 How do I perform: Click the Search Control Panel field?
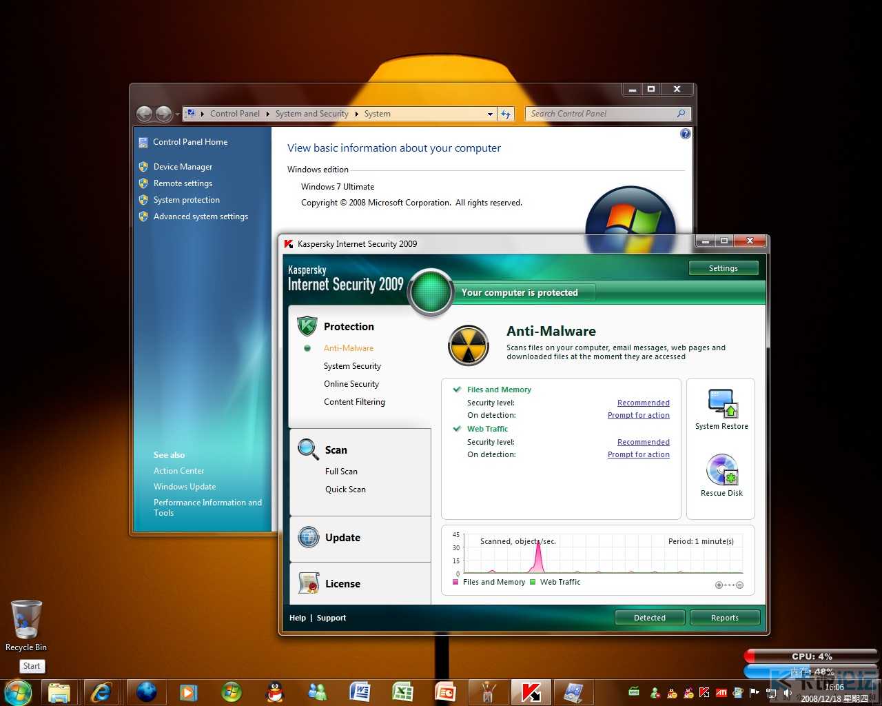coord(608,114)
